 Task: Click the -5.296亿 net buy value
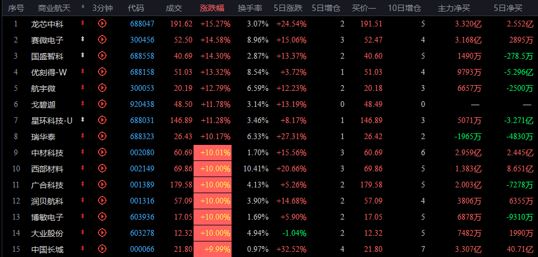pyautogui.click(x=518, y=72)
